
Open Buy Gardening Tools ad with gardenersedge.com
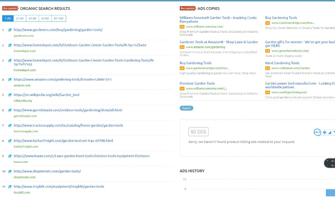195,63
